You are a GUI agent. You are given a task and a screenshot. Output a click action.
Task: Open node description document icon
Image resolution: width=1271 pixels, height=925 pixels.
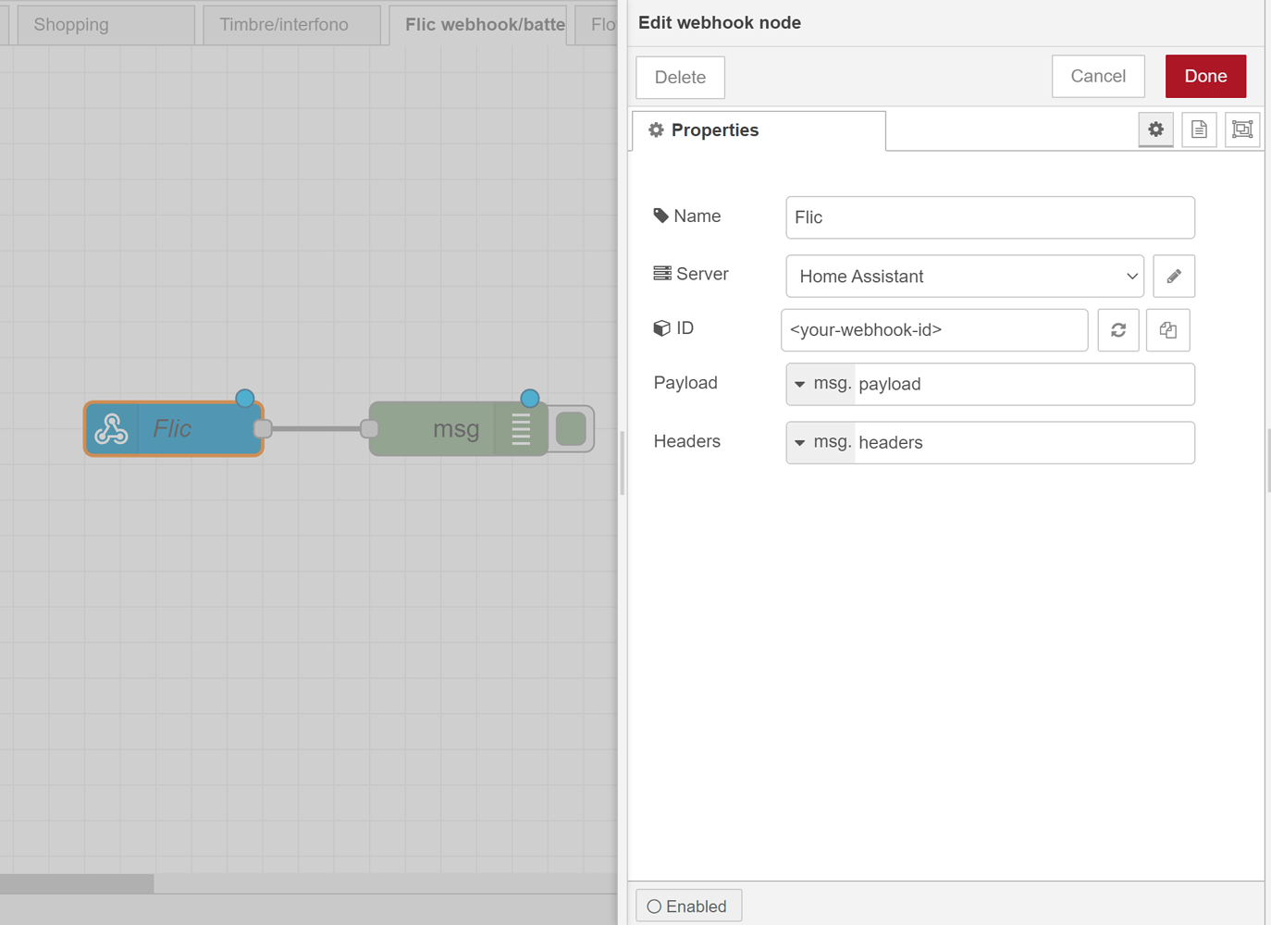tap(1199, 129)
